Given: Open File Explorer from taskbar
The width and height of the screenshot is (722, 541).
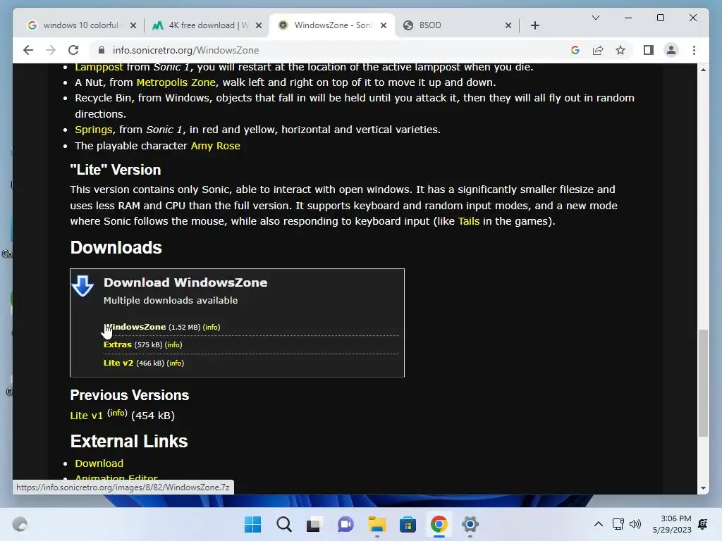Looking at the screenshot, I should click(x=377, y=524).
